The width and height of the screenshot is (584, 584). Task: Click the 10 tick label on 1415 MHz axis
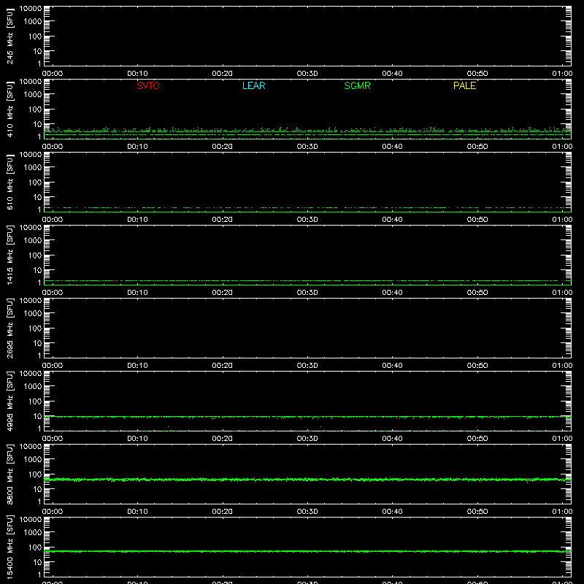click(37, 270)
